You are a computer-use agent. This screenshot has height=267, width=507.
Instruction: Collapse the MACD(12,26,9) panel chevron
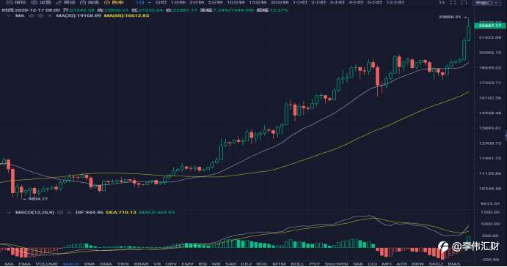point(9,212)
